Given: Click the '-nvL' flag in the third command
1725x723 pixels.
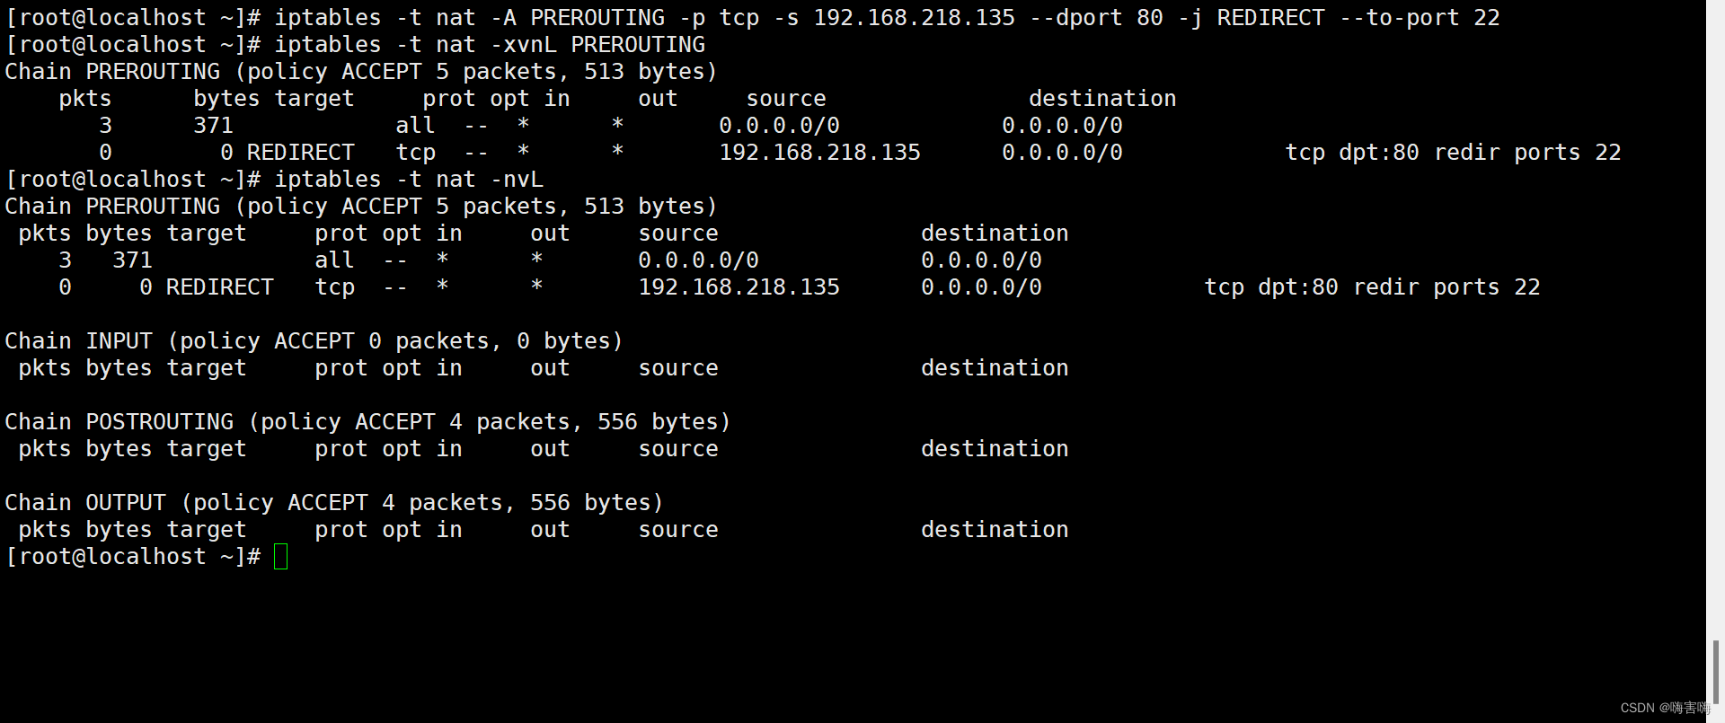Looking at the screenshot, I should pyautogui.click(x=516, y=180).
